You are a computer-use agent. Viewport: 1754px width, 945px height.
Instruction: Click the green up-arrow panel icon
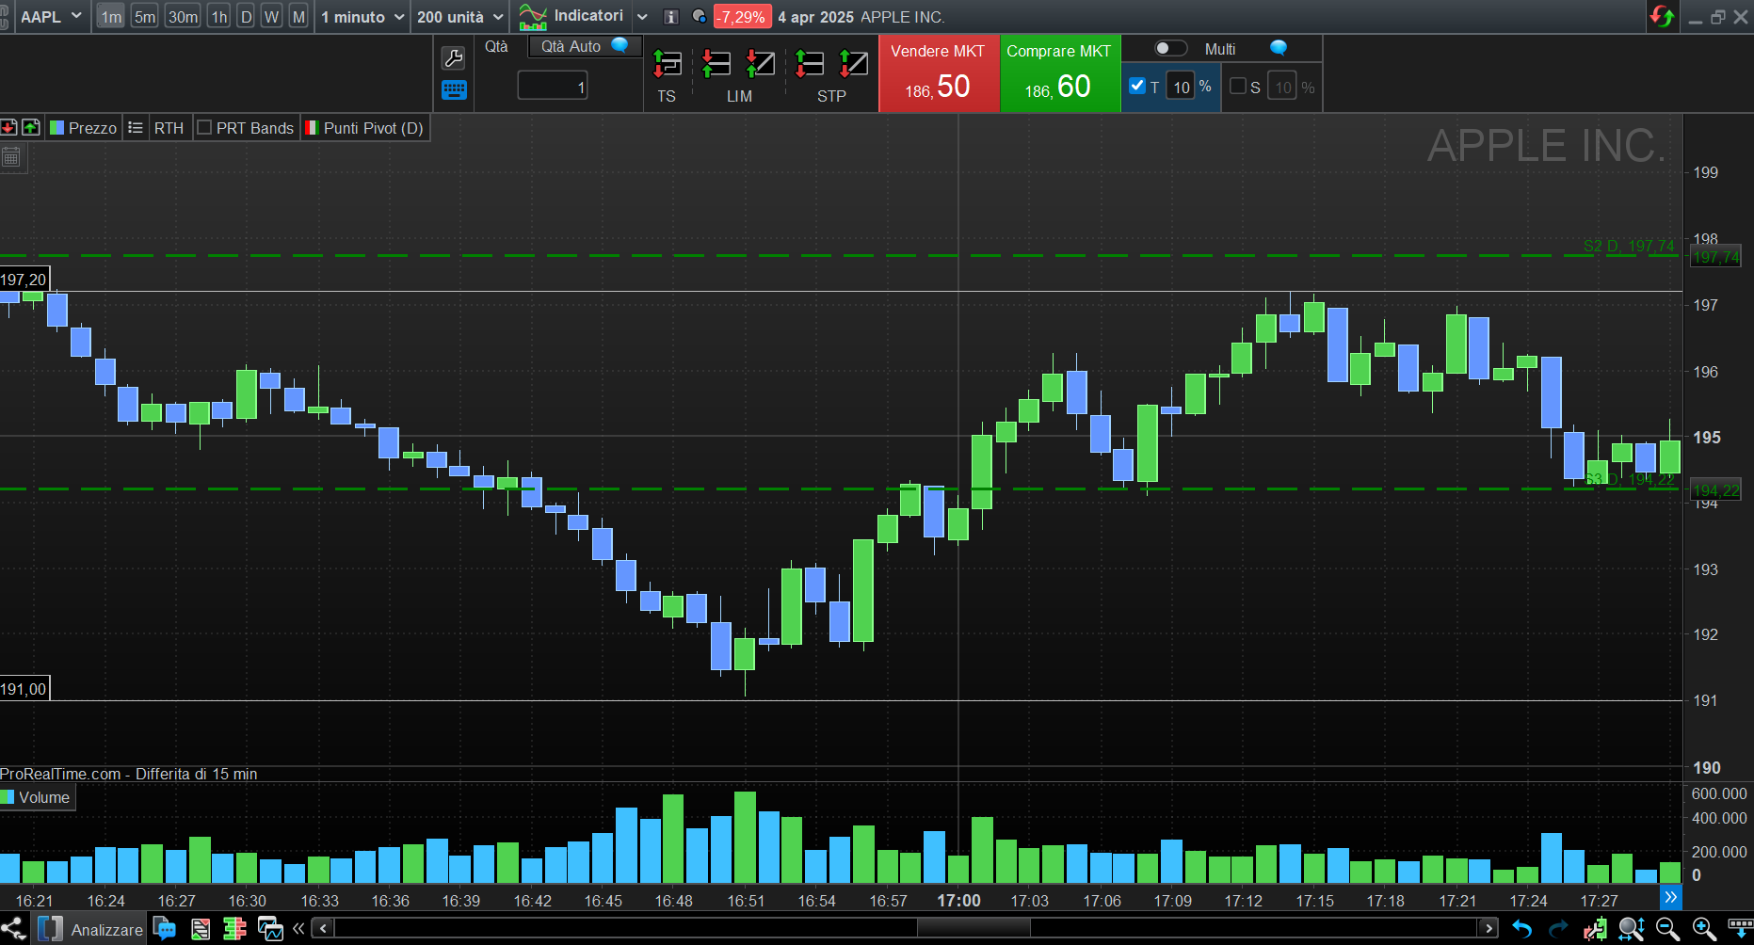(31, 127)
